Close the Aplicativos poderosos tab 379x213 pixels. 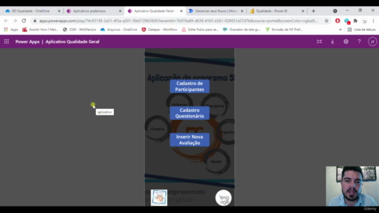click(120, 11)
